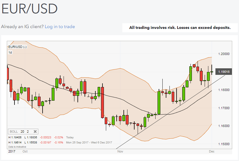This screenshot has width=239, height=161.
Task: Click the BOLL period value 20
Action: [x=22, y=132]
